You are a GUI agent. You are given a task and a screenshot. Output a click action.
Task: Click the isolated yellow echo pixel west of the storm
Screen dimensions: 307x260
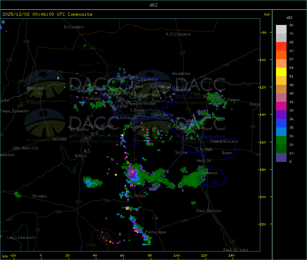(x=116, y=175)
